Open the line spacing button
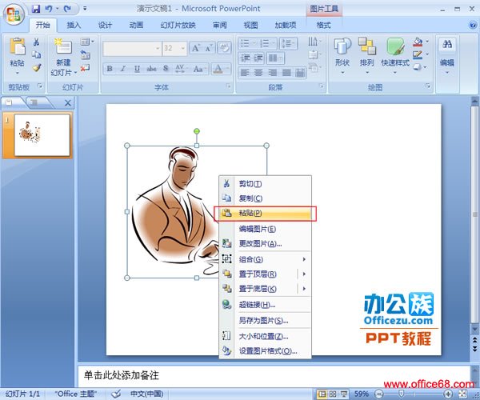This screenshot has width=480, height=400. 288,43
